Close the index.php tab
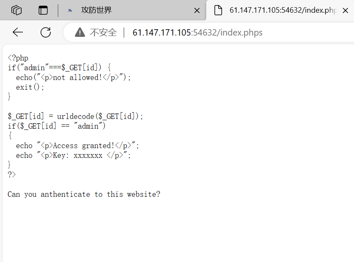This screenshot has width=354, height=262. (x=345, y=11)
